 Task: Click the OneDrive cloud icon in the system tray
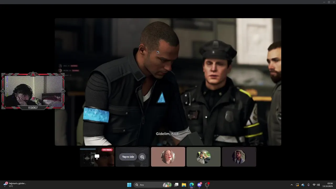click(x=303, y=185)
